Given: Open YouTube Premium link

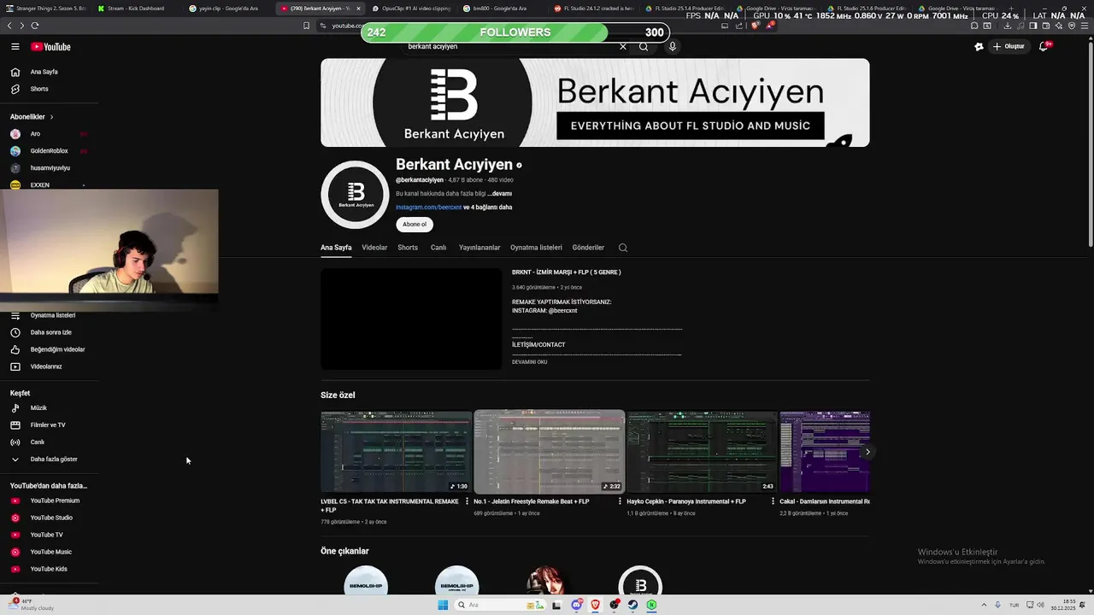Looking at the screenshot, I should (55, 501).
